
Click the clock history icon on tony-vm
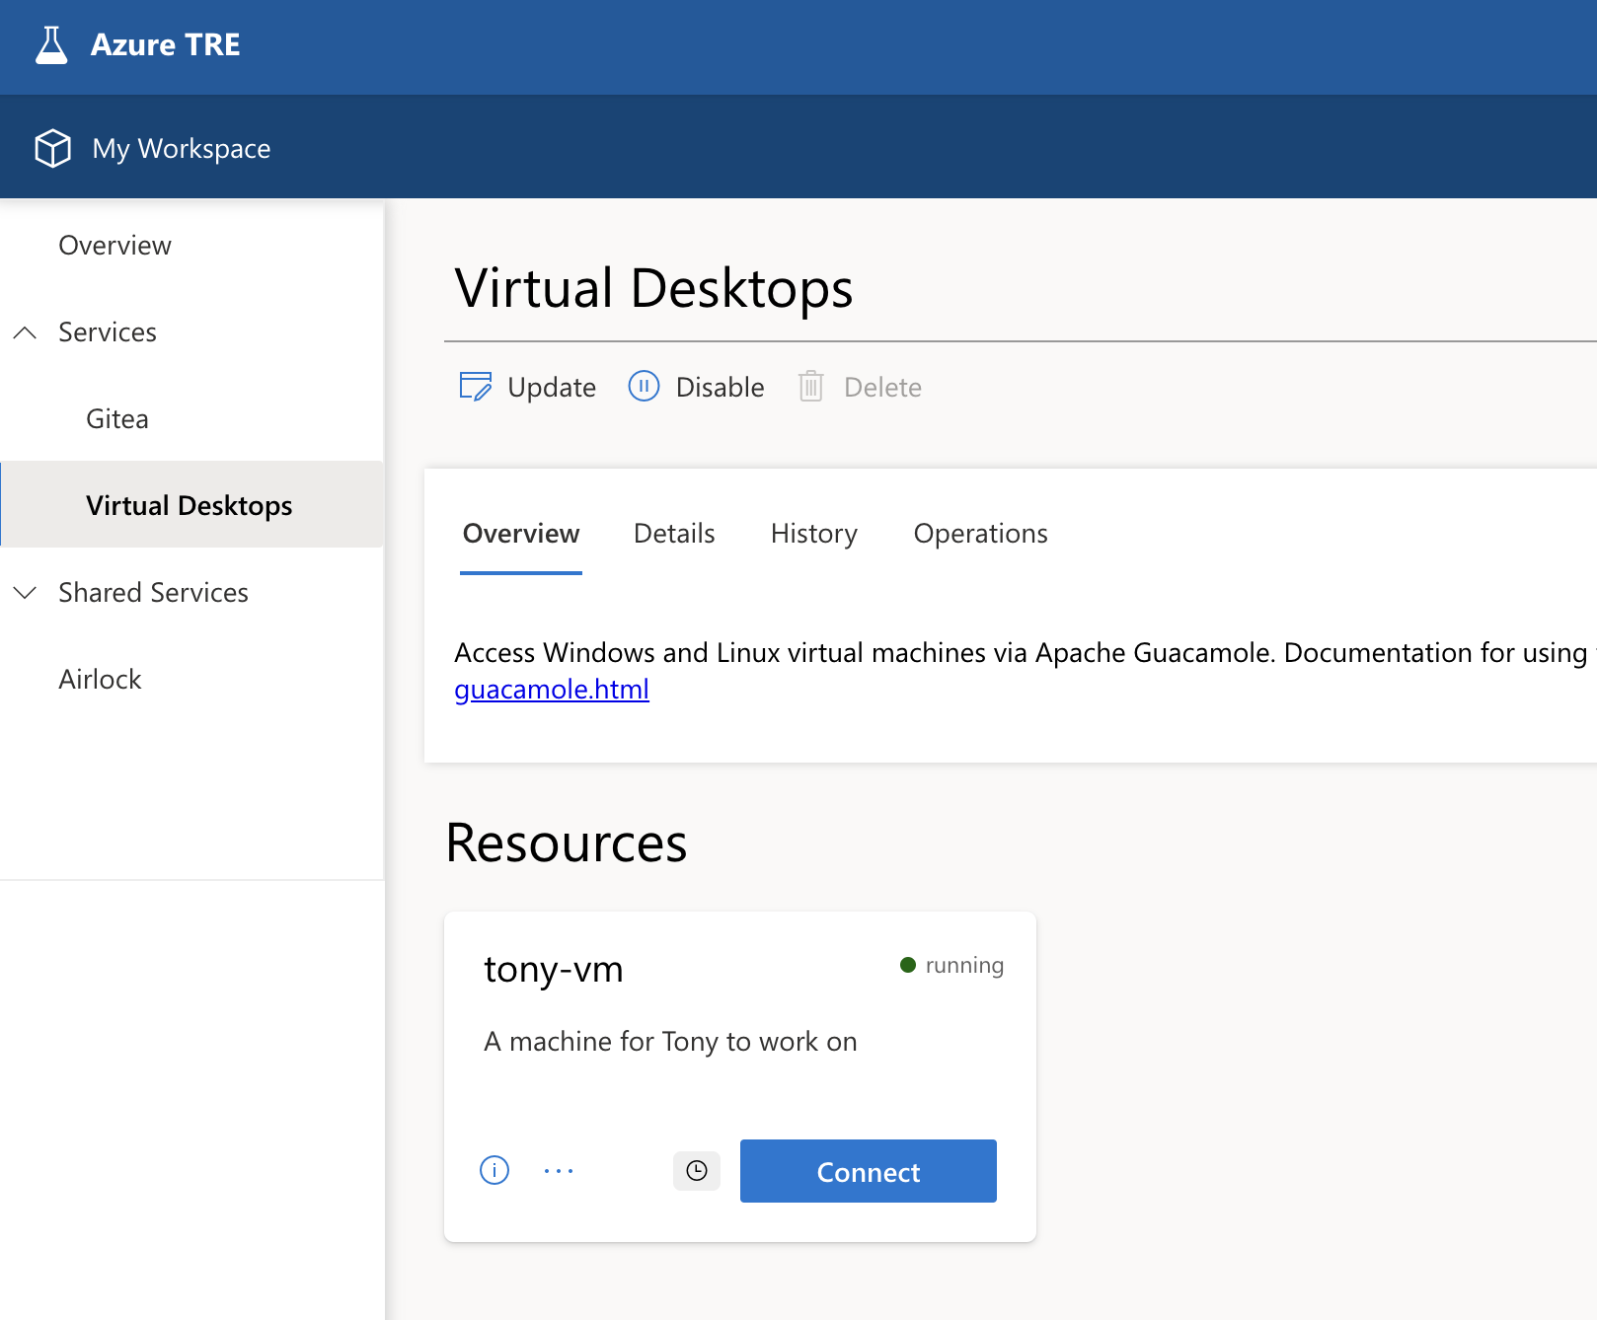click(697, 1171)
